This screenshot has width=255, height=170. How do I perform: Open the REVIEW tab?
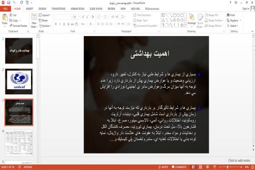coord(111,8)
